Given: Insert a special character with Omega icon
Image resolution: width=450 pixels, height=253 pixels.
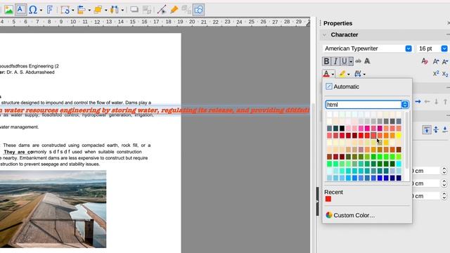Looking at the screenshot, I should [33, 10].
